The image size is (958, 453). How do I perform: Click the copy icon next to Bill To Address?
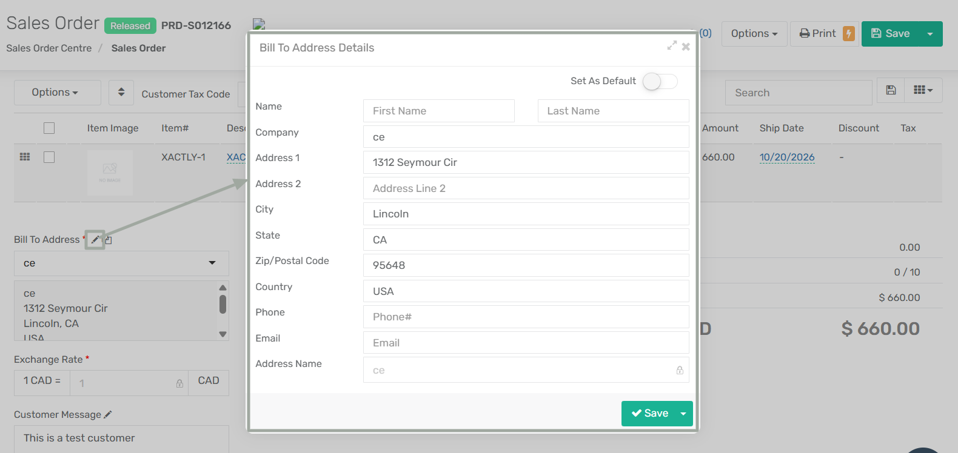pos(109,240)
